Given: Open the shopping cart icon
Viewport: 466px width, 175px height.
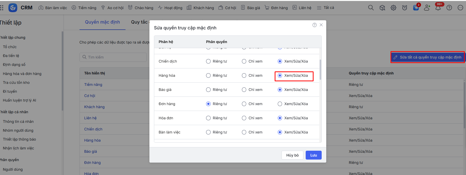Looking at the screenshot, I should 416,8.
